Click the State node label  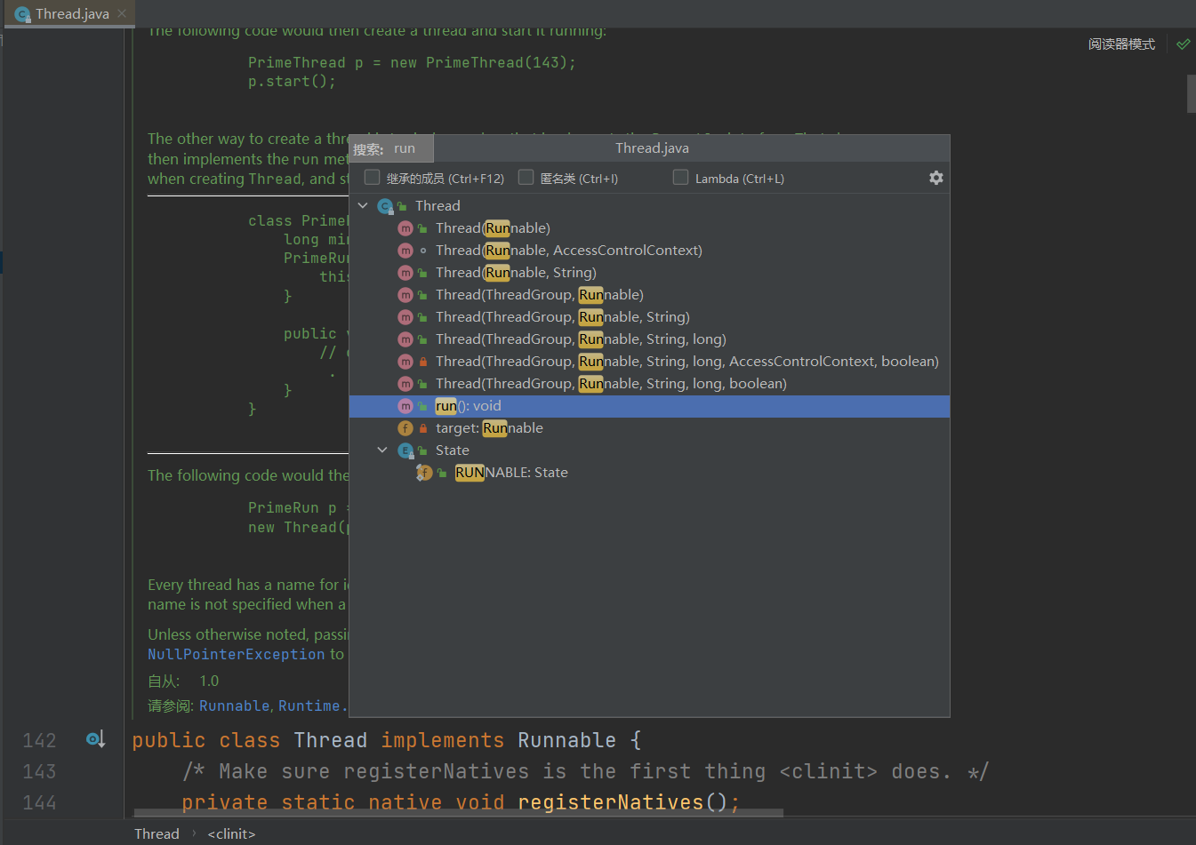tap(452, 450)
